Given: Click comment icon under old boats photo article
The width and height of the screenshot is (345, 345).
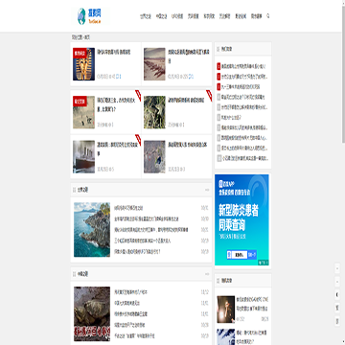Looking at the screenshot, I should click(x=190, y=77).
